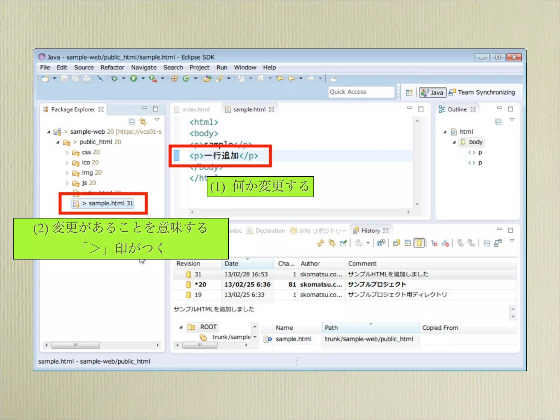Click the Refresh icon in History toolbar
The image size is (560, 420).
pos(320,243)
